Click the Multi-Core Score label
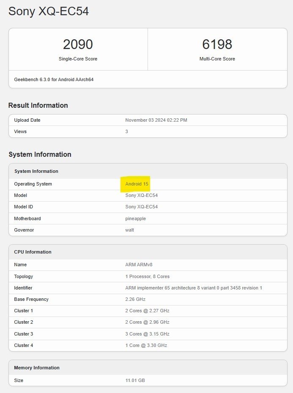293x393 pixels. [x=217, y=59]
